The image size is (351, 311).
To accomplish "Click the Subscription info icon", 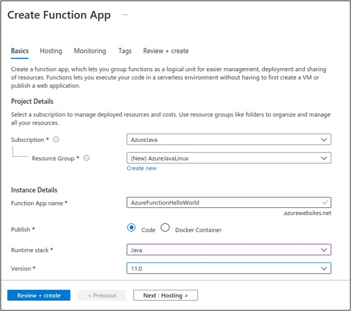I will click(56, 140).
